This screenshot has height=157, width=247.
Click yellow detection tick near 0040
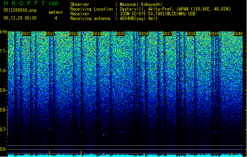pyautogui.click(x=232, y=155)
